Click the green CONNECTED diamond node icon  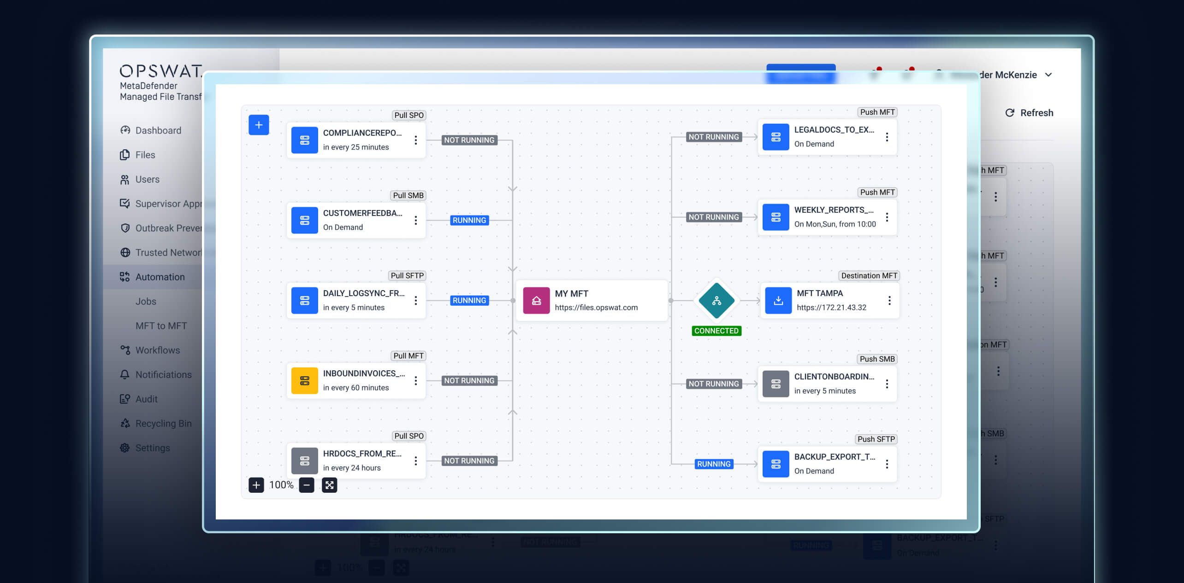point(716,301)
